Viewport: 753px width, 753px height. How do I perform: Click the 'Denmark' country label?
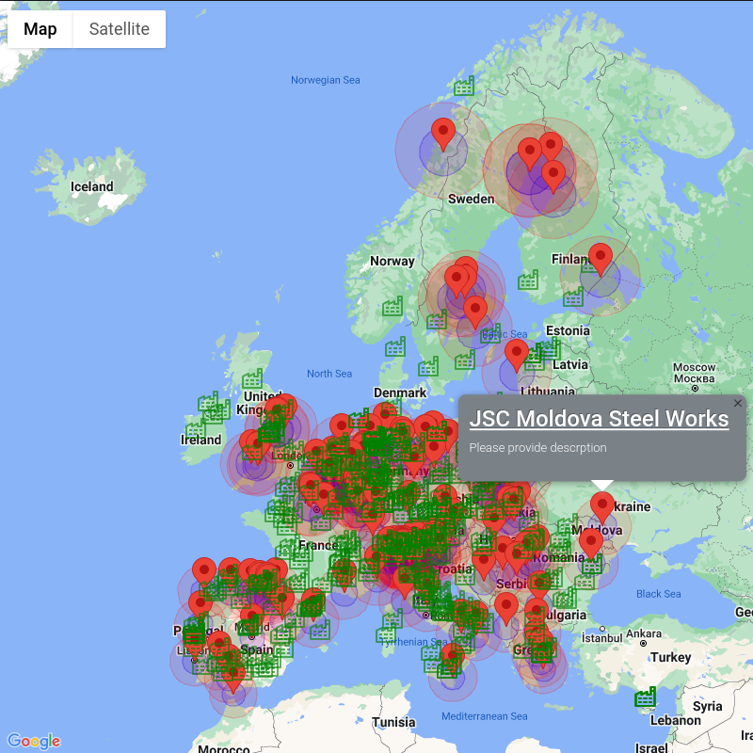(400, 393)
